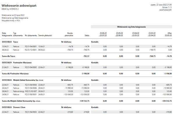This screenshot has height=115, width=176.
Task: Click the 'Suma dla Tesco' total label
Action: click(8, 56)
